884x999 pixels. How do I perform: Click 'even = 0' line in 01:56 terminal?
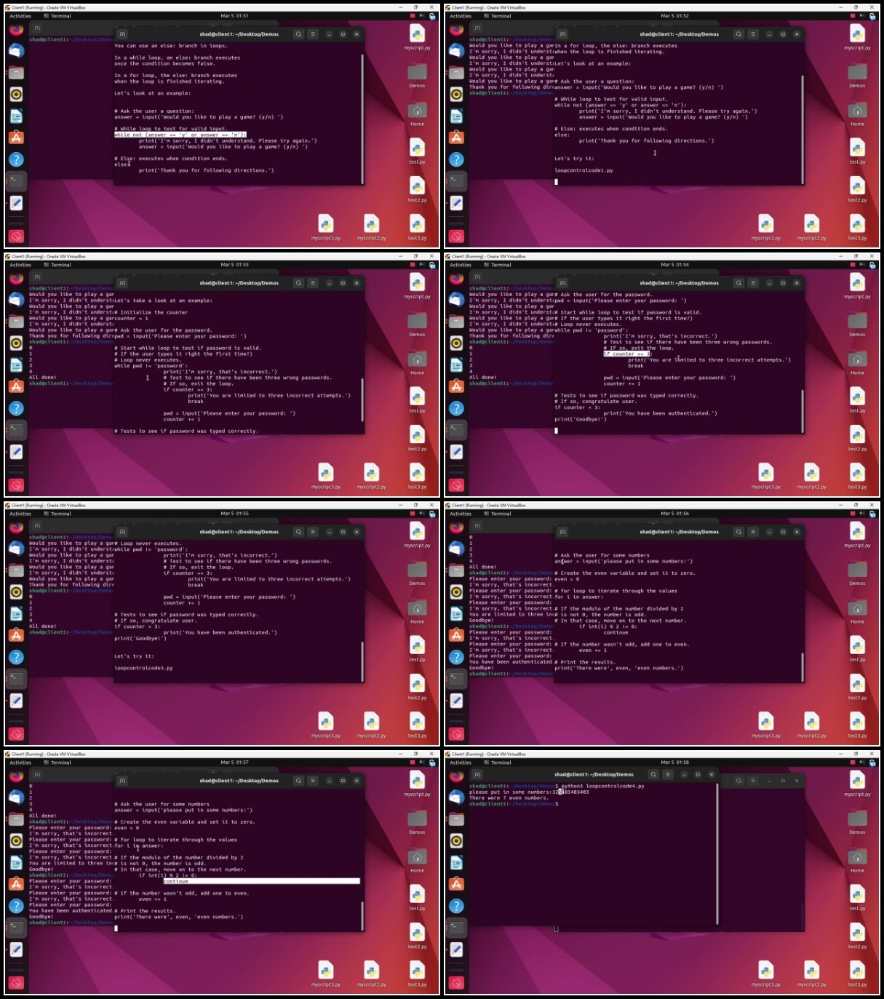[567, 579]
